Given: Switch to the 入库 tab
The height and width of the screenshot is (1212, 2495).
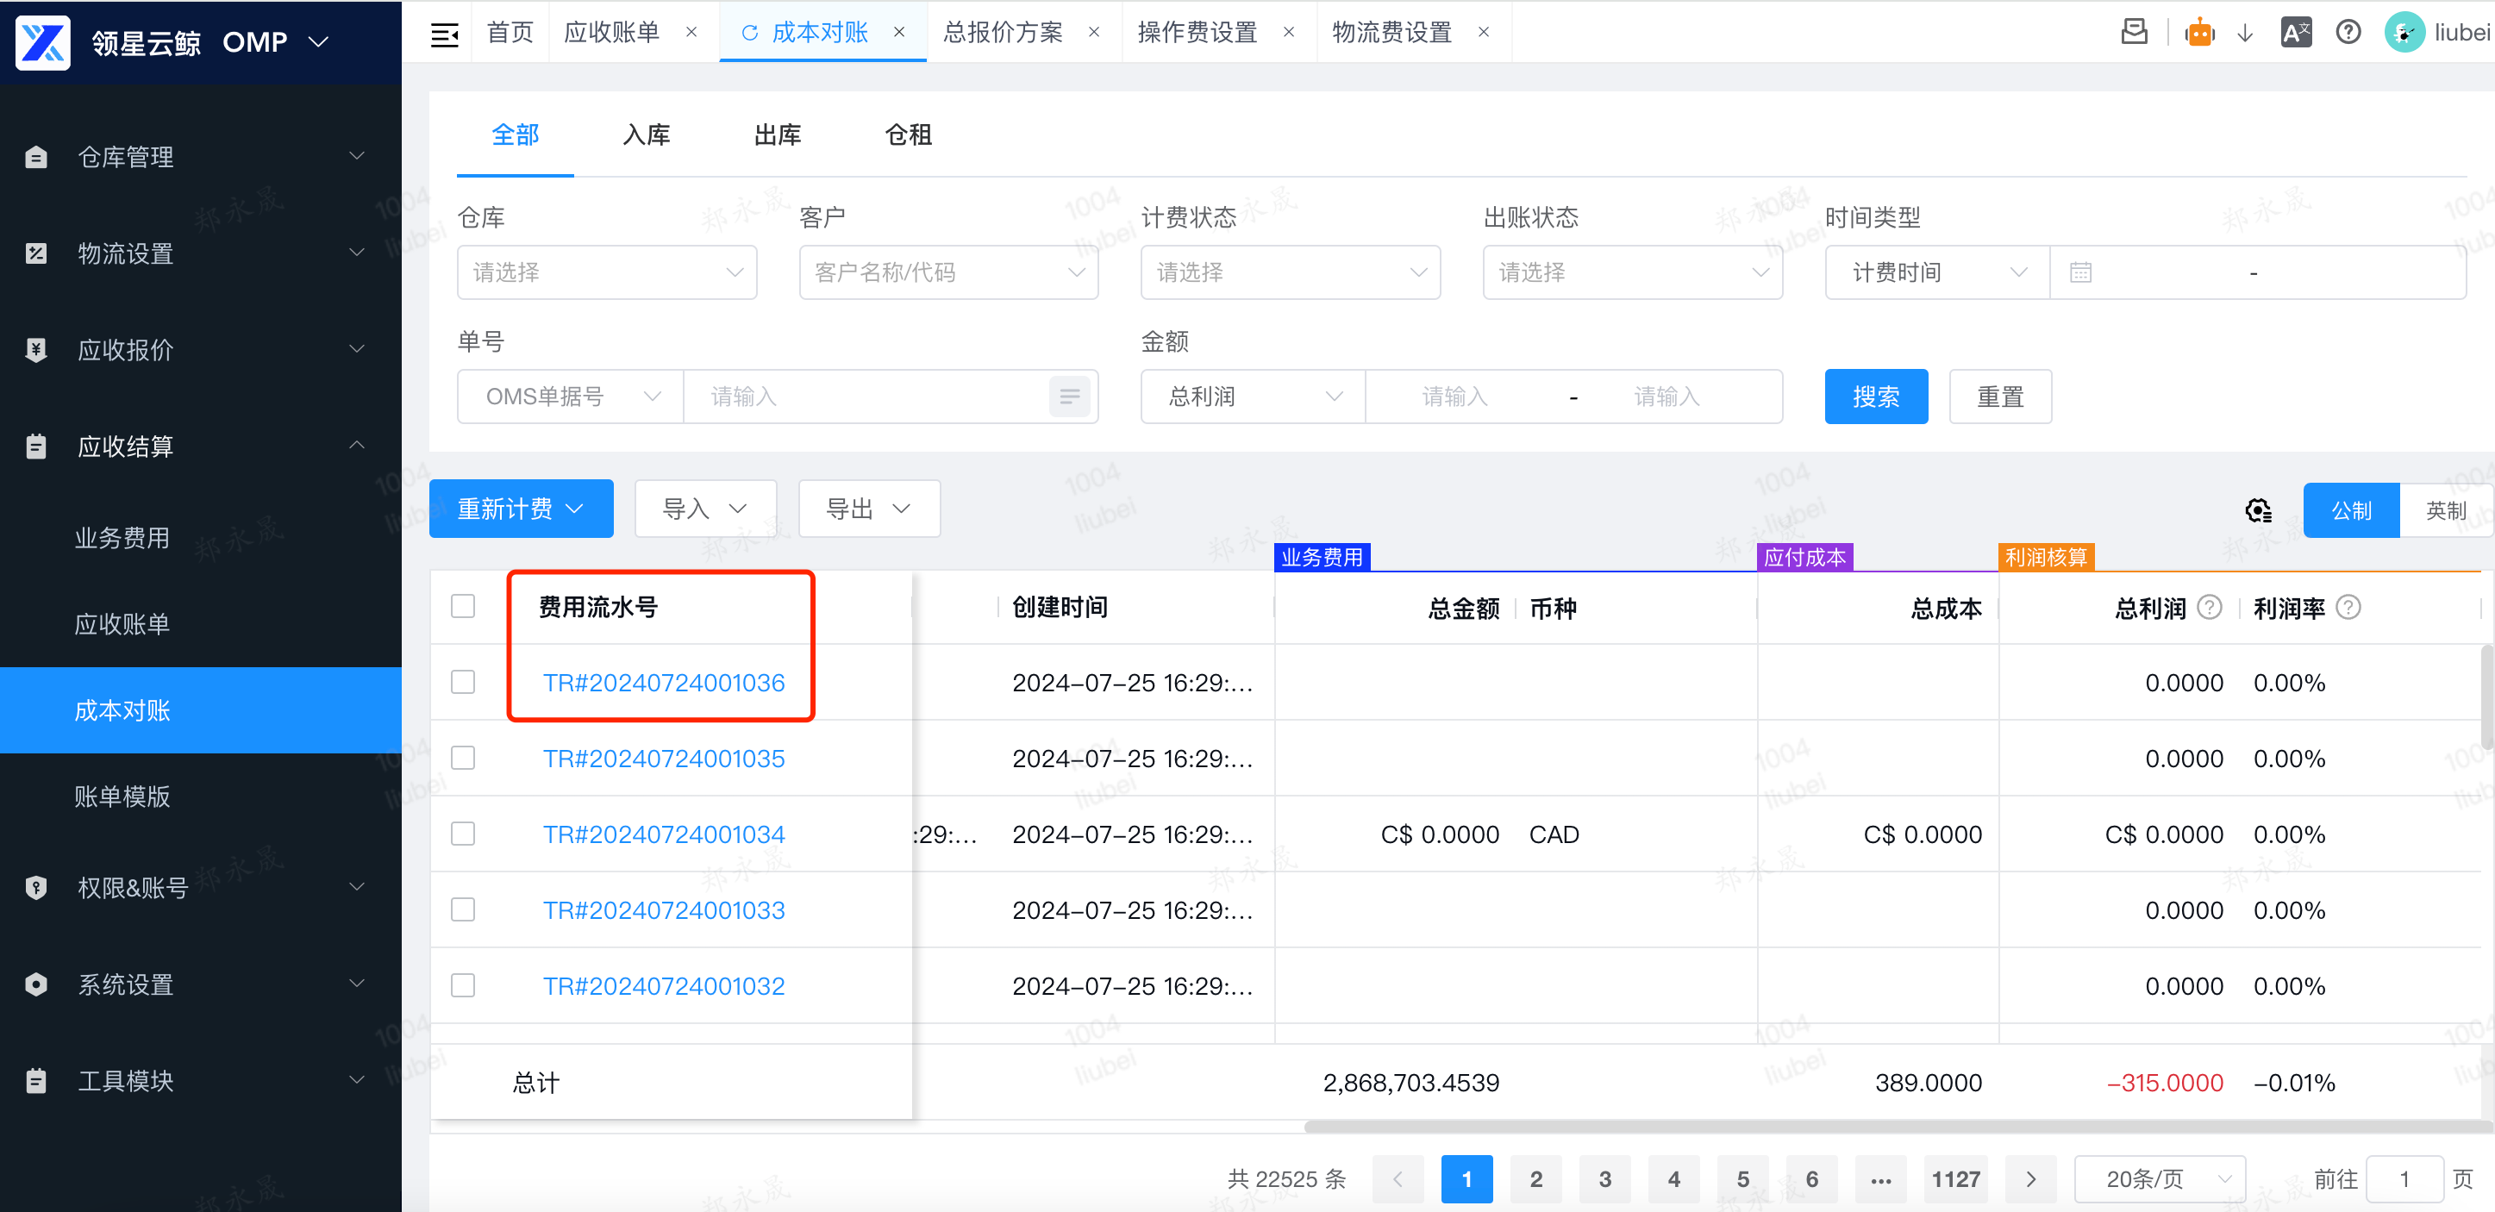Looking at the screenshot, I should point(646,135).
